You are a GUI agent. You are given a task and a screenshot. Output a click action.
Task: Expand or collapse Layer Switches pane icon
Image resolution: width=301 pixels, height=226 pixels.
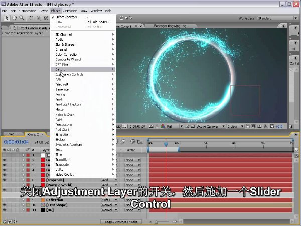click(x=5, y=222)
